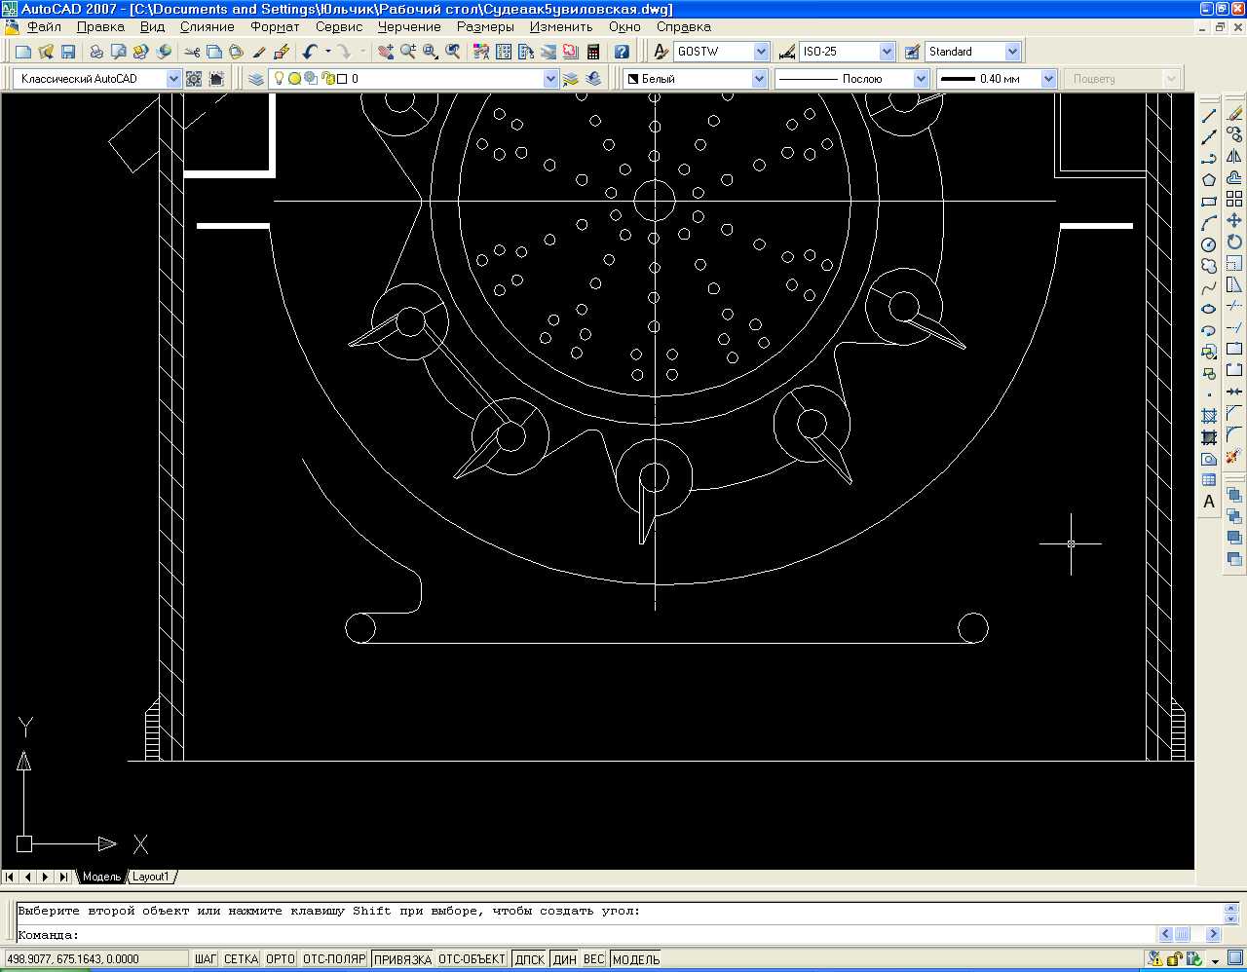Open the Черчение menu

pyautogui.click(x=409, y=27)
